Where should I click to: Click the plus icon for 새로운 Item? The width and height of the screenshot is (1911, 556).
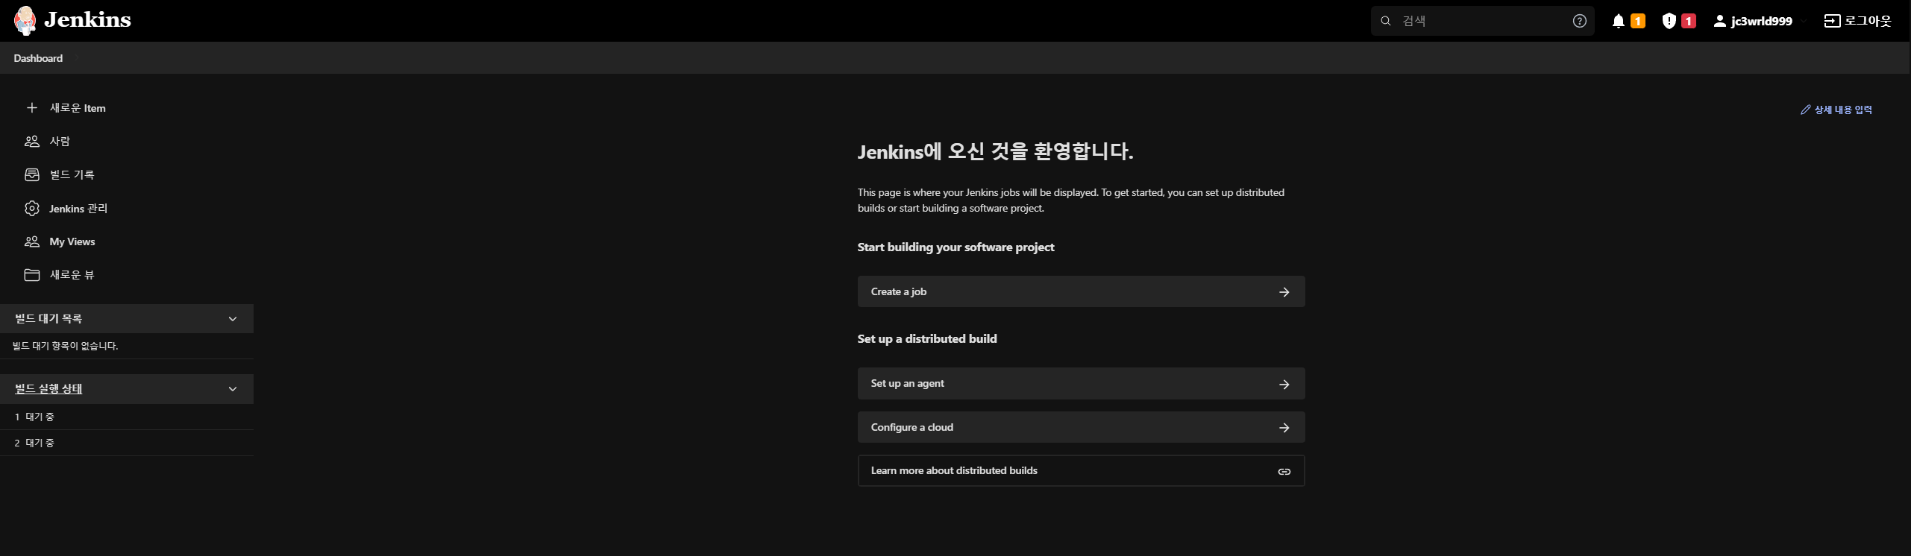(x=31, y=108)
